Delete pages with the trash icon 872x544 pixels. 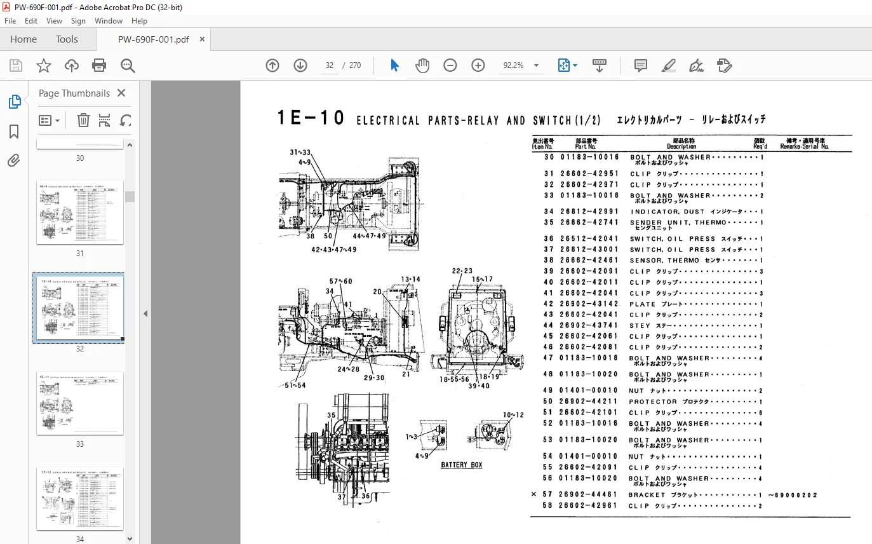pyautogui.click(x=83, y=120)
